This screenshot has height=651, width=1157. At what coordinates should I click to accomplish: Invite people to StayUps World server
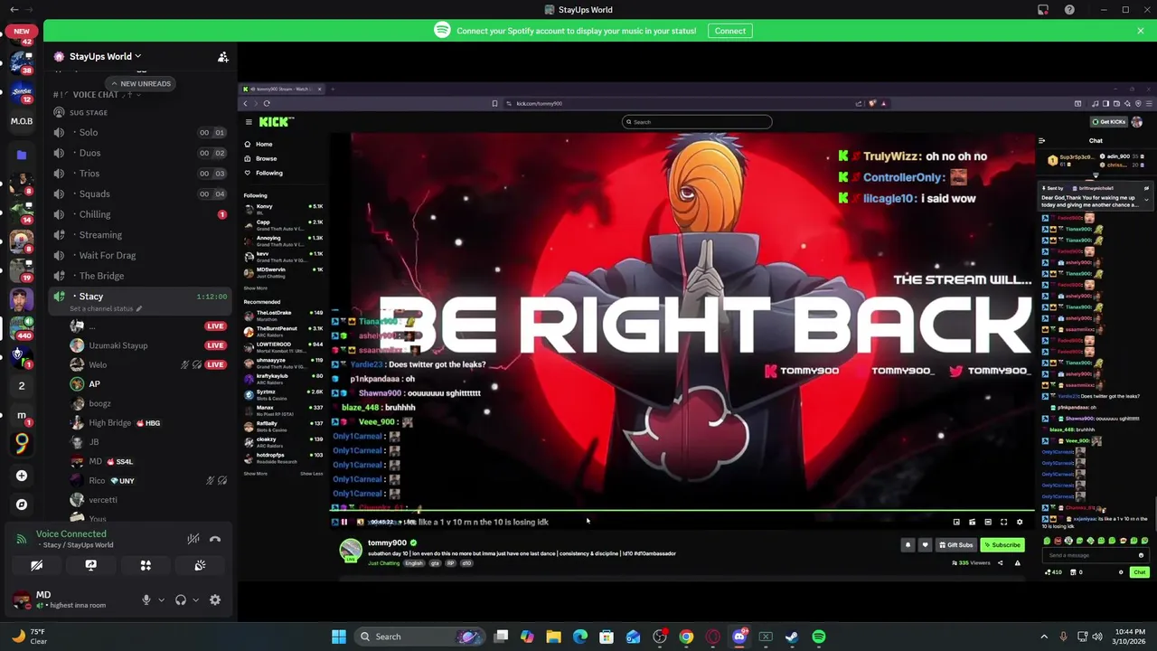pos(222,57)
